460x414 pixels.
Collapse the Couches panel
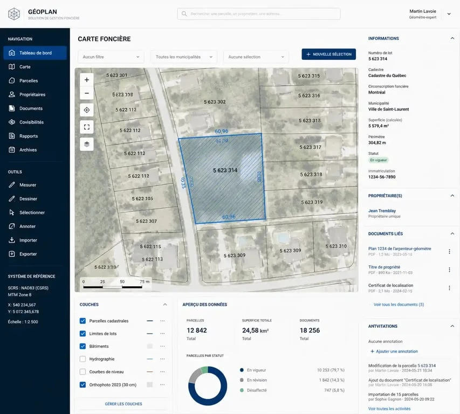(x=165, y=305)
